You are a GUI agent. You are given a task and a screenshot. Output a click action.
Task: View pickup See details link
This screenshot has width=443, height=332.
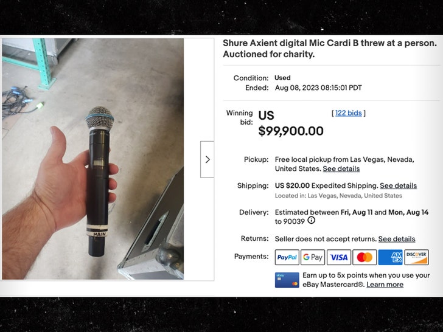(341, 168)
